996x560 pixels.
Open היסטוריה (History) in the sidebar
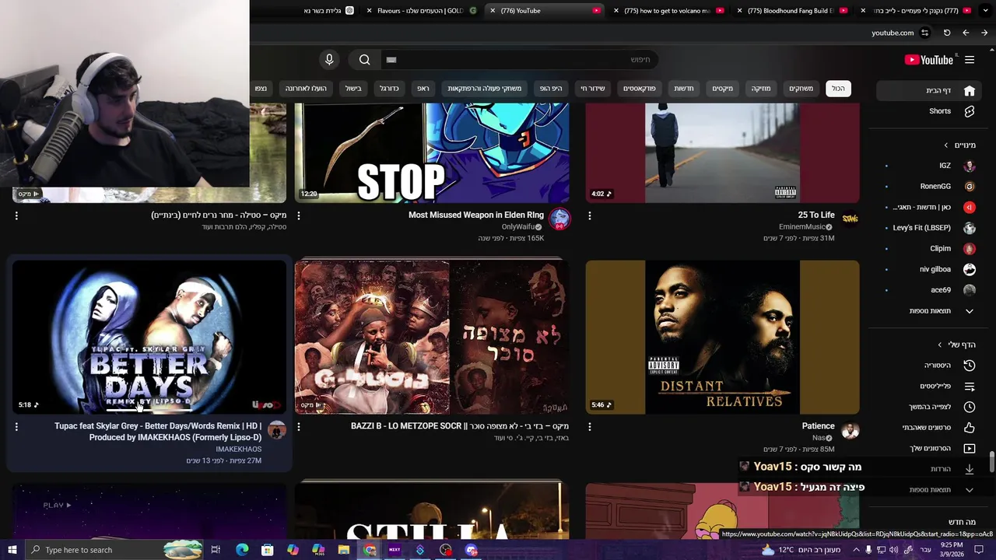click(928, 366)
